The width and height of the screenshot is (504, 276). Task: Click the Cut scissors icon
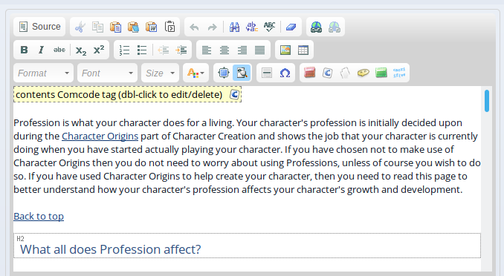point(80,27)
